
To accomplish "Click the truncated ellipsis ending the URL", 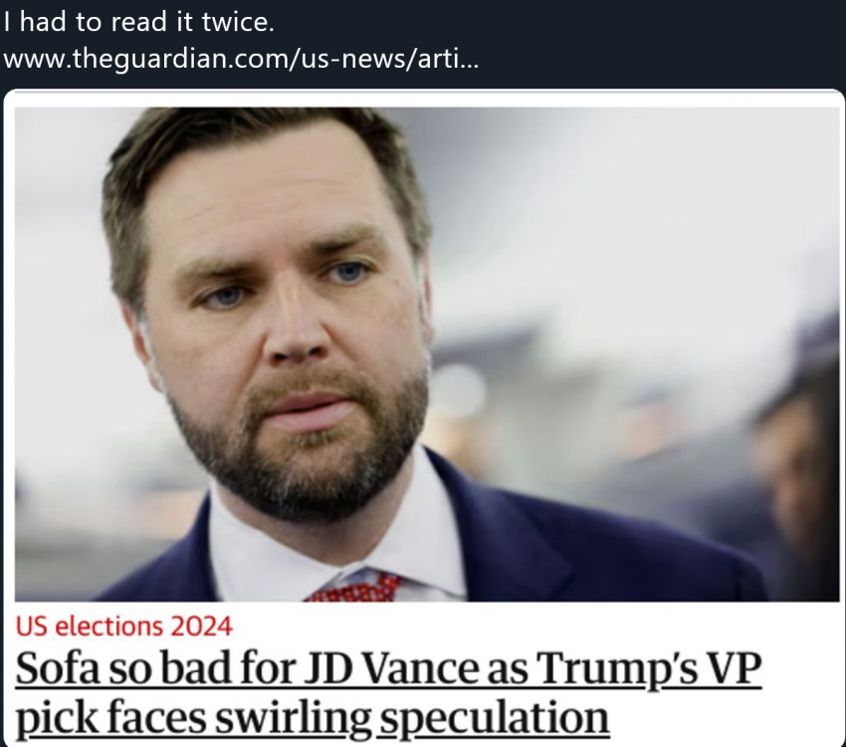I will tap(469, 59).
